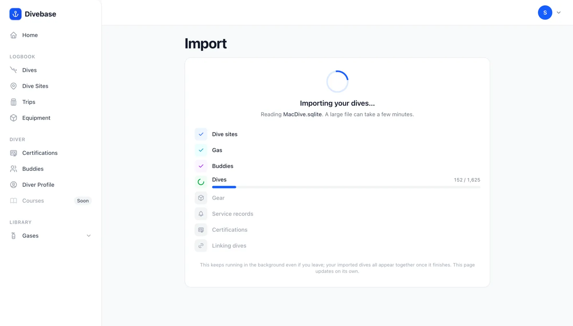This screenshot has width=573, height=326.
Task: Click the Dives icon in the sidebar
Action: (x=14, y=70)
